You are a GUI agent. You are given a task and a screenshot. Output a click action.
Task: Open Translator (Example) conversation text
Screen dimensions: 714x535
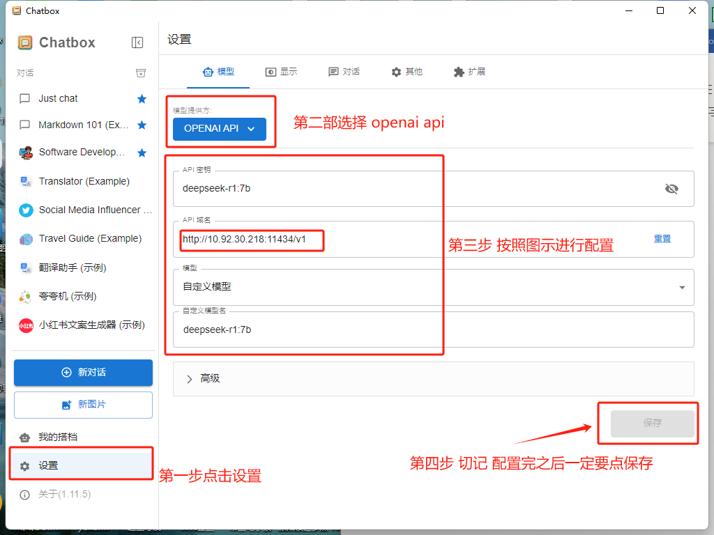point(84,181)
